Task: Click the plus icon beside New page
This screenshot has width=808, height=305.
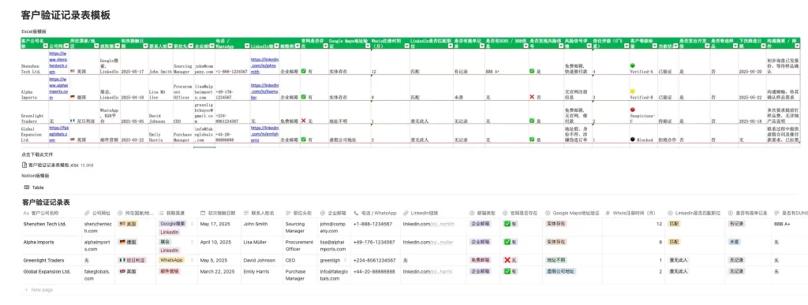Action: (x=26, y=289)
